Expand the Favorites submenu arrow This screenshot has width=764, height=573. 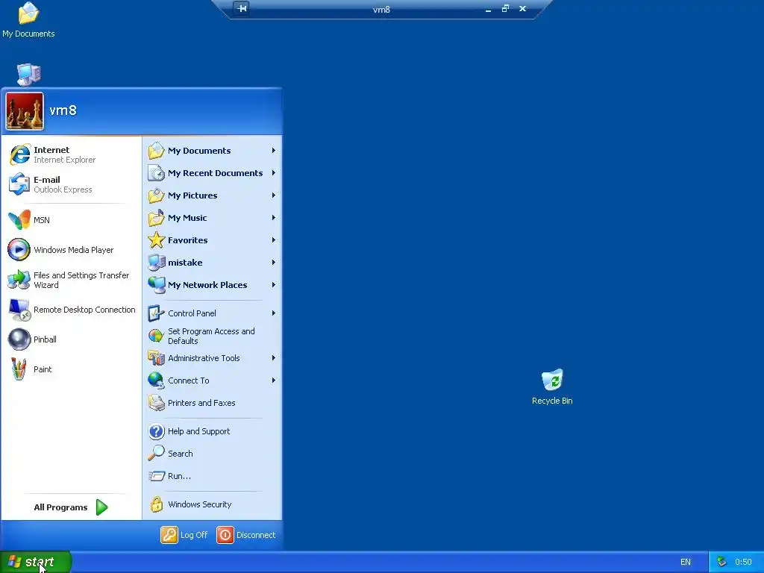pos(273,240)
